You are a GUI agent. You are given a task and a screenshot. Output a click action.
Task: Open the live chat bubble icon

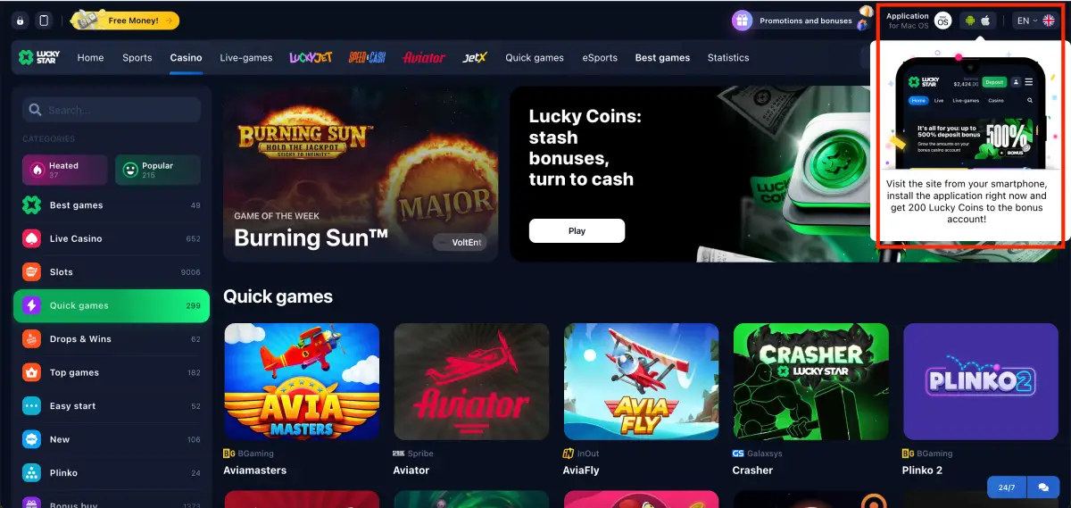coord(1043,487)
